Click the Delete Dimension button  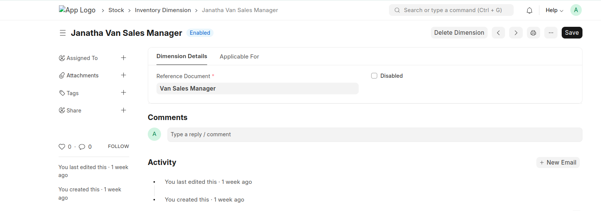459,33
